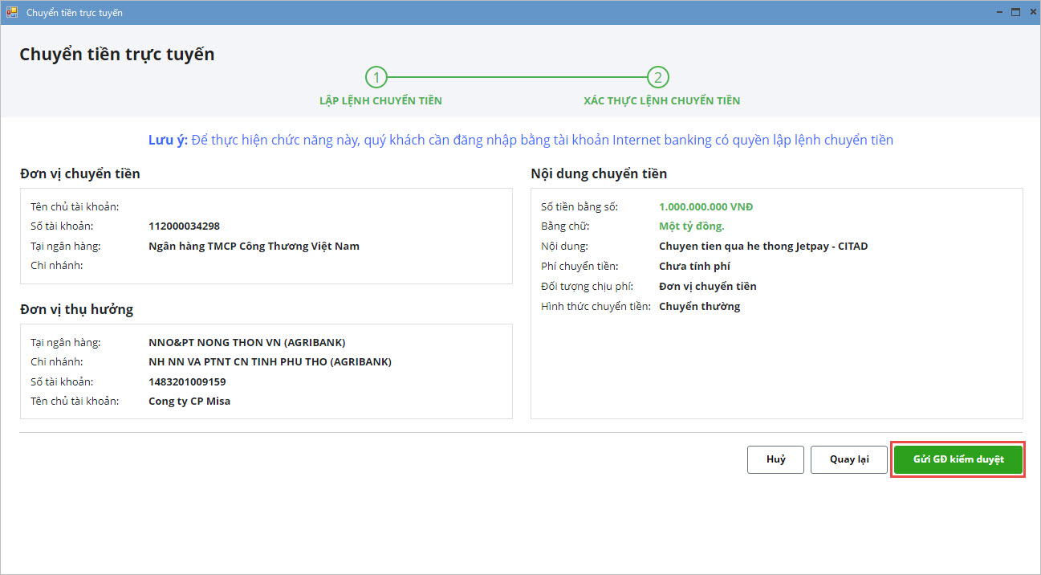Select the step 2 circle indicator

[658, 77]
